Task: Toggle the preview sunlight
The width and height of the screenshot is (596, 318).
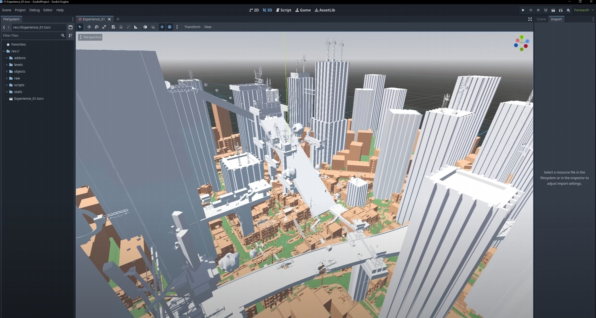Action: pos(162,27)
